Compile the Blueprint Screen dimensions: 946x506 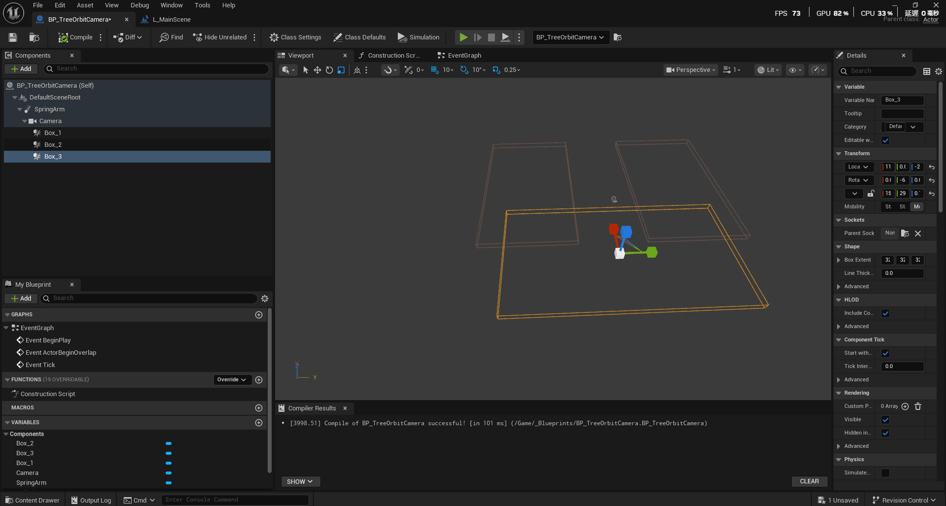tap(75, 37)
